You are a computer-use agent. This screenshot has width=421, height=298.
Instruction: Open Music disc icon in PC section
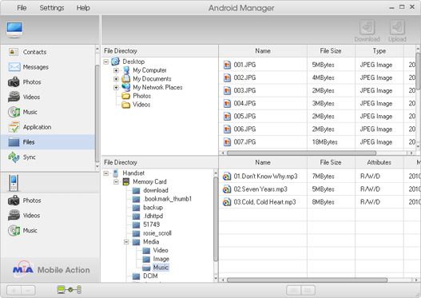14,112
